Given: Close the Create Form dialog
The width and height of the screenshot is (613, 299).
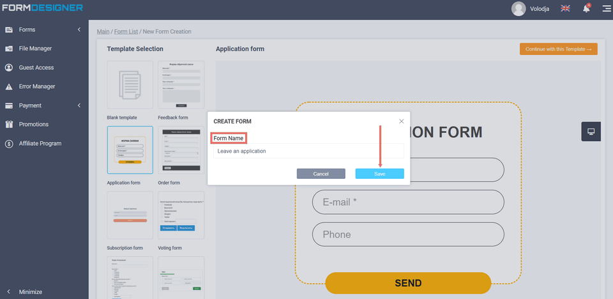Looking at the screenshot, I should click(x=402, y=121).
